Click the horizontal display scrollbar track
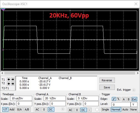This screenshot has width=140, height=113. coord(70,73)
